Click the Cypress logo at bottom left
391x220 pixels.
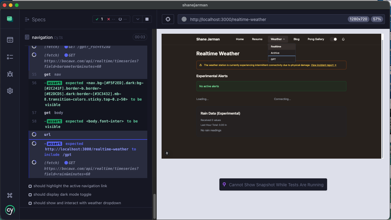10,210
